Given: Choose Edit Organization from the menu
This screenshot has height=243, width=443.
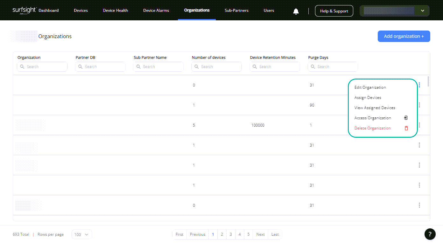Looking at the screenshot, I should [x=370, y=87].
